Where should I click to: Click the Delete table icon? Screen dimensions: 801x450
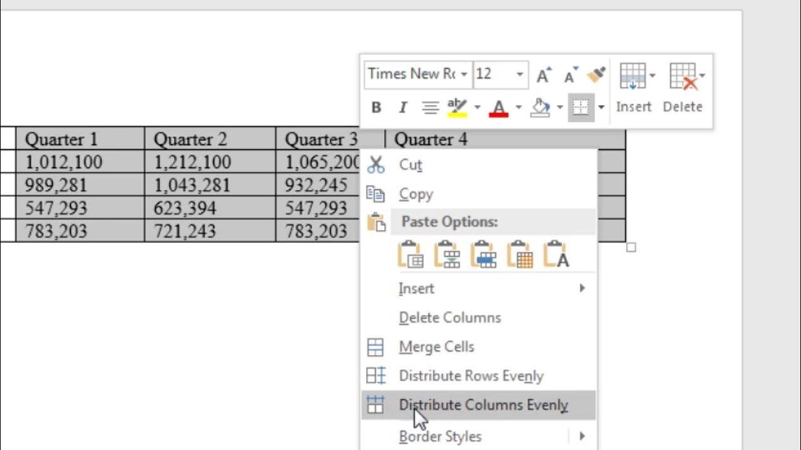click(683, 76)
